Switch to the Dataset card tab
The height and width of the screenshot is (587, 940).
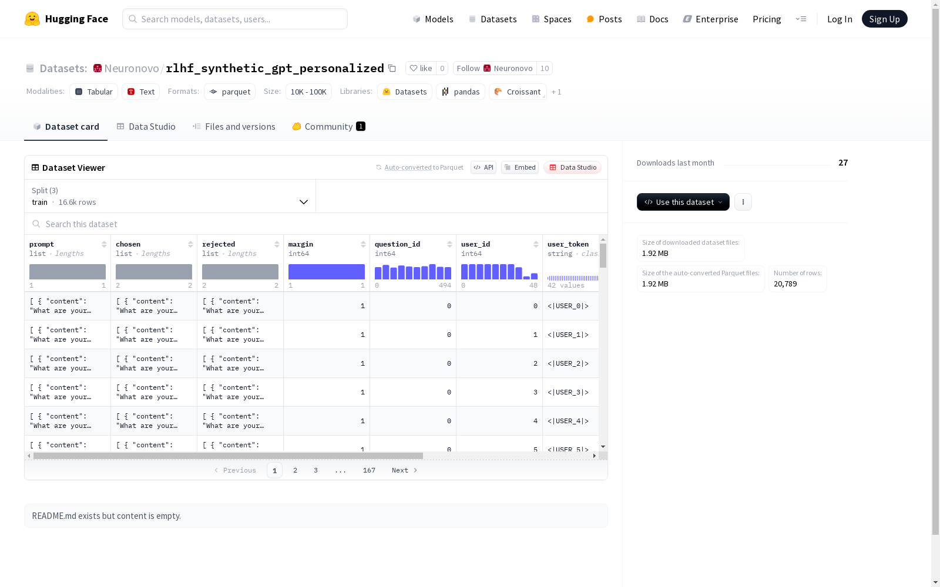(66, 126)
